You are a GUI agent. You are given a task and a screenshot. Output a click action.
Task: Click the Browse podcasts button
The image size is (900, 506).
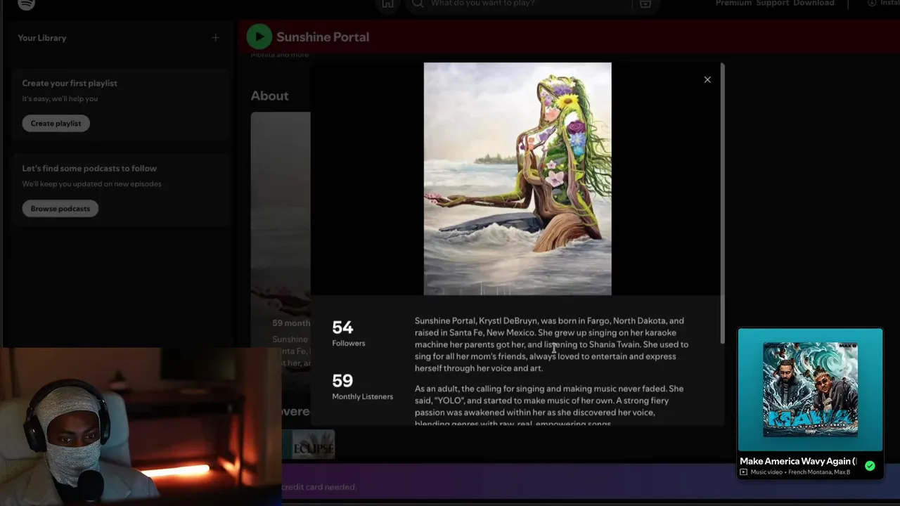60,209
